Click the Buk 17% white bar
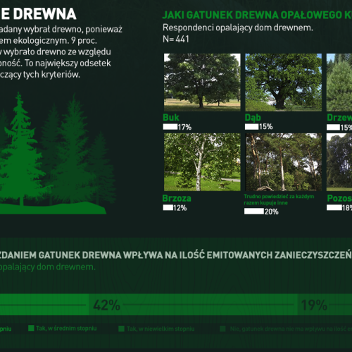Image resolution: width=352 pixels, height=352 pixels. [x=170, y=127]
